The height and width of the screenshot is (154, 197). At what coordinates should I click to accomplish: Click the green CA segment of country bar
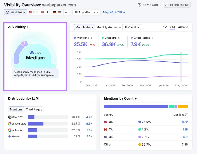[x=172, y=107]
